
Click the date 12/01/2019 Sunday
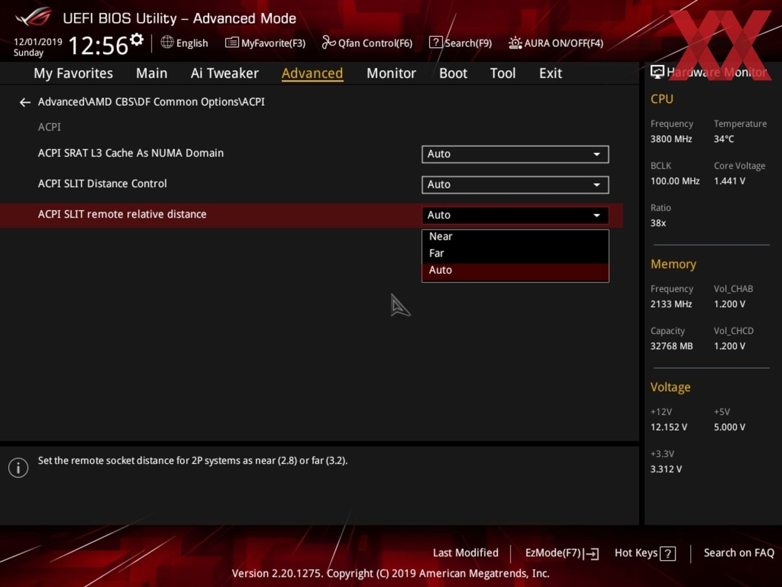point(38,47)
